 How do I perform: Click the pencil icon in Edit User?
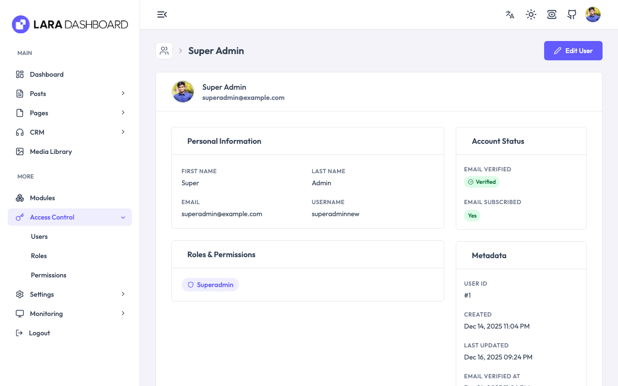pos(558,51)
